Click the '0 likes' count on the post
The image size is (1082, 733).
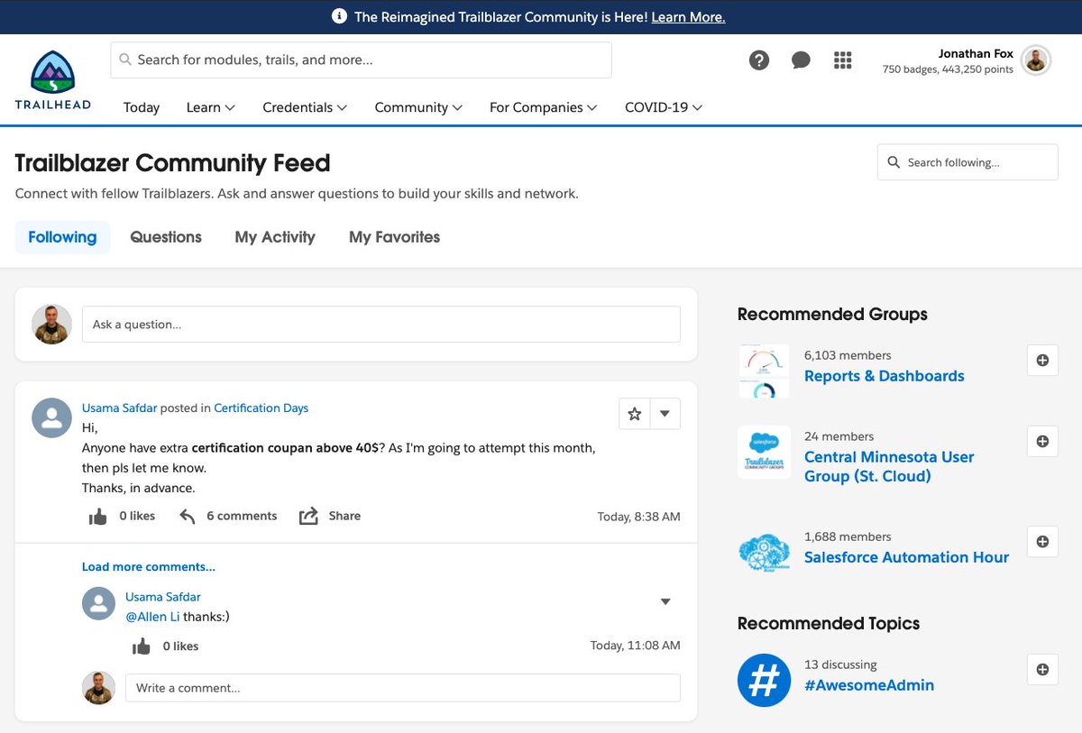[137, 516]
